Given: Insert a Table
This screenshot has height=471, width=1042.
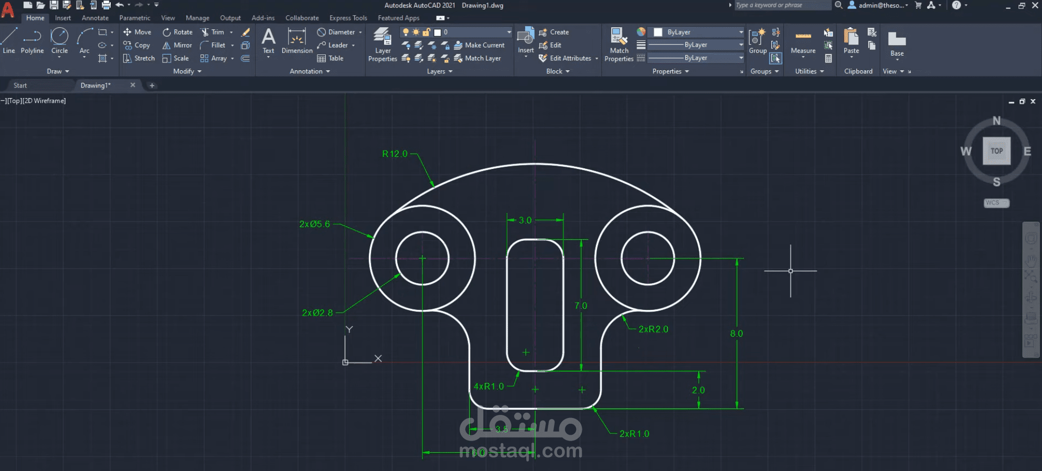Looking at the screenshot, I should 330,58.
